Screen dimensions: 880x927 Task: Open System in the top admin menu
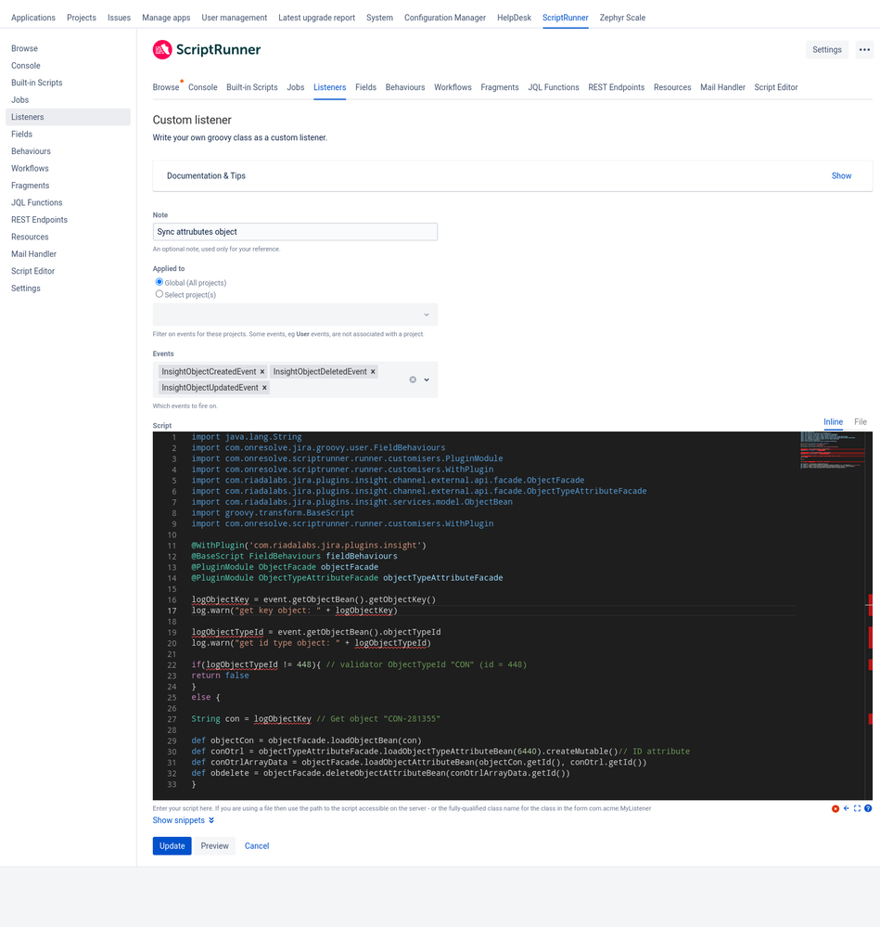[x=379, y=18]
